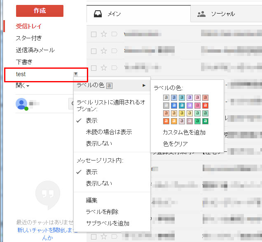The width and height of the screenshot is (262, 242).
Task: Select checkbox of third email row
Action: (x=94, y=68)
